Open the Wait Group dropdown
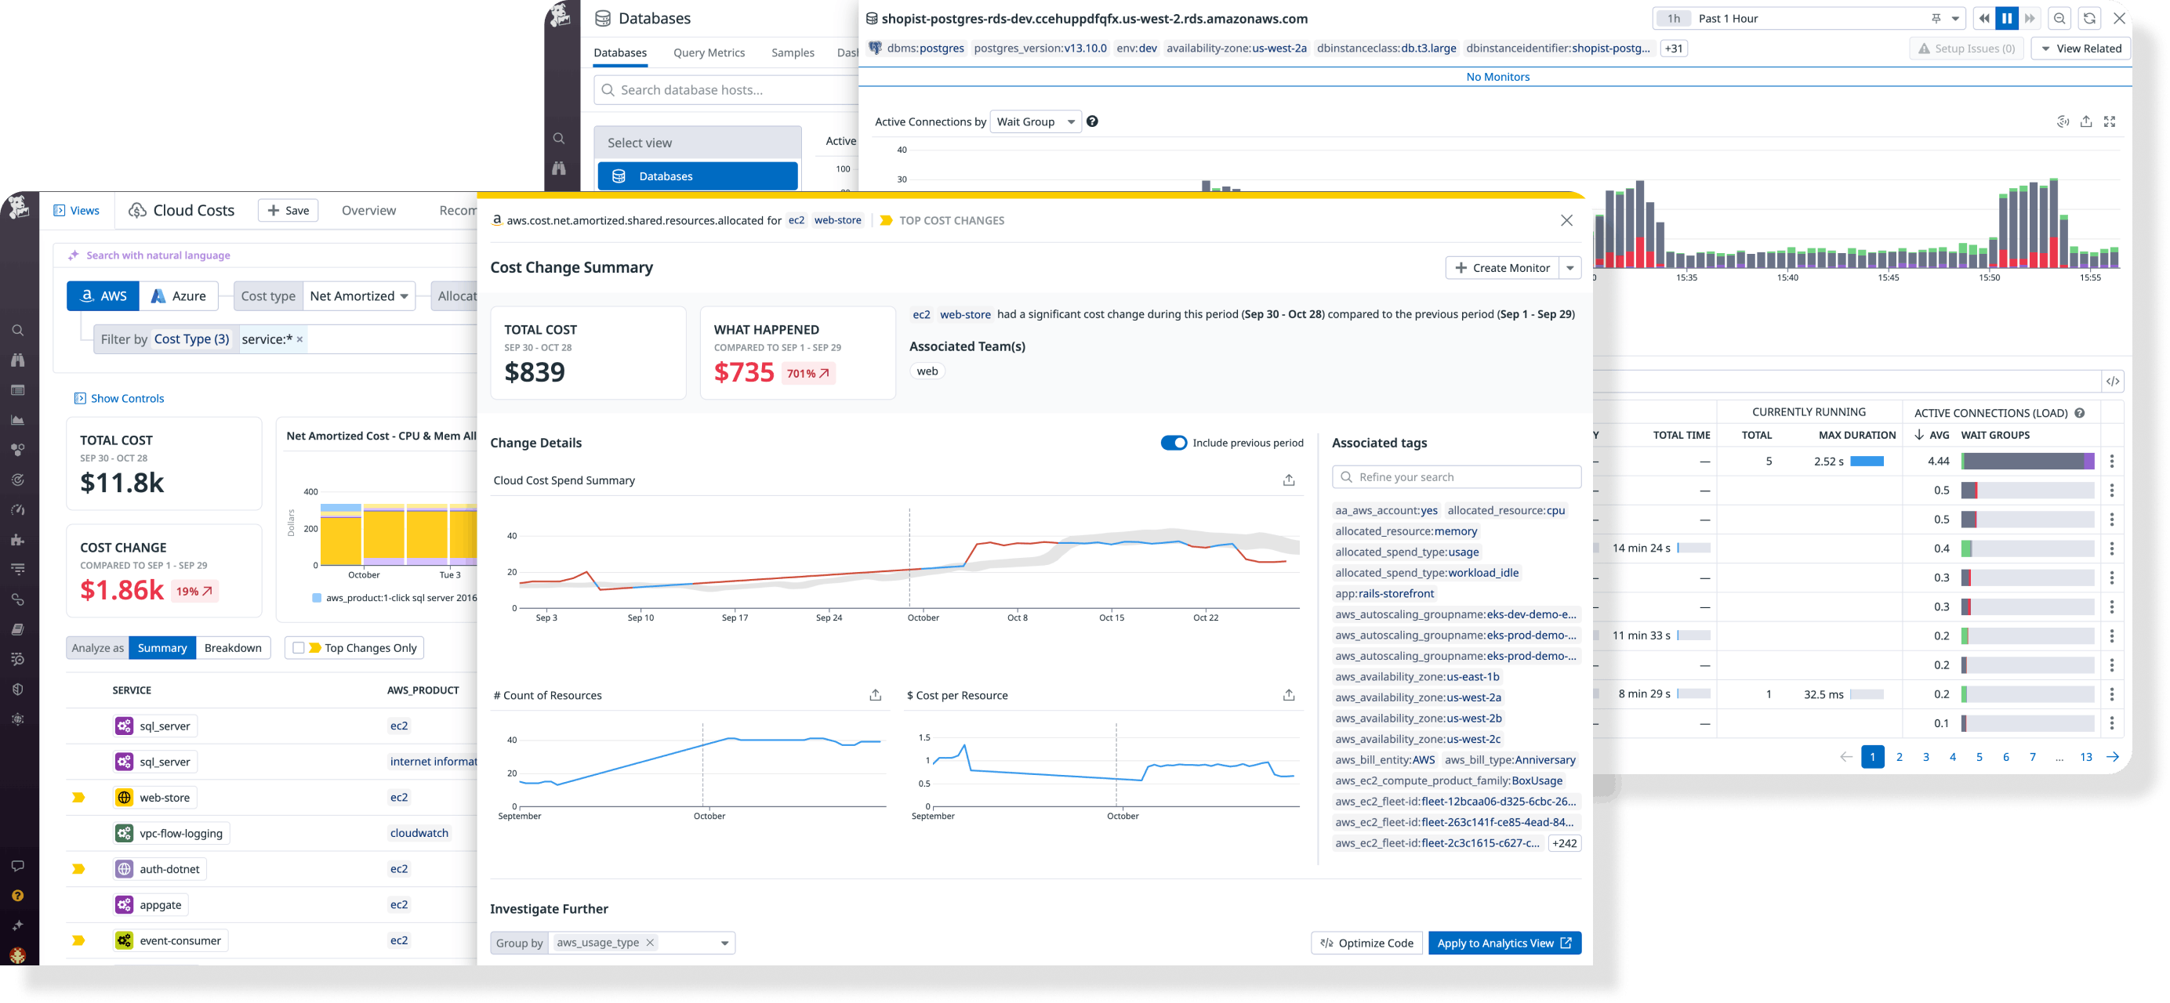The height and width of the screenshot is (1003, 2170). pos(1036,121)
